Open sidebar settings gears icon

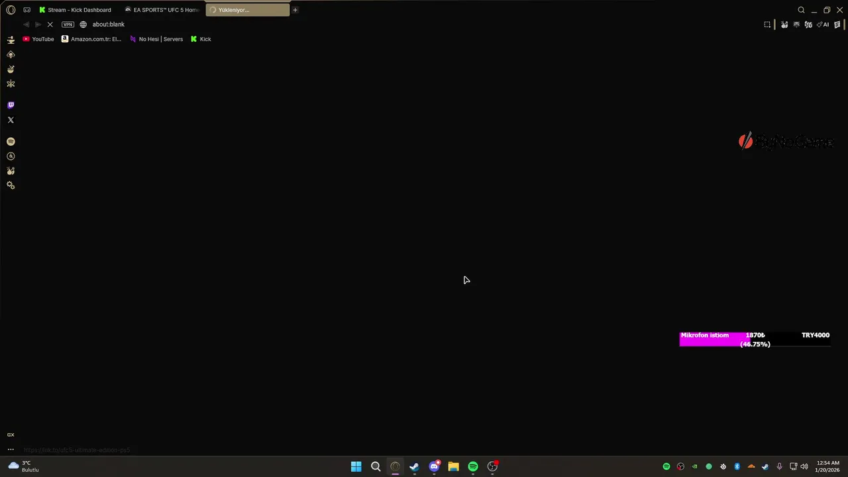point(11,185)
